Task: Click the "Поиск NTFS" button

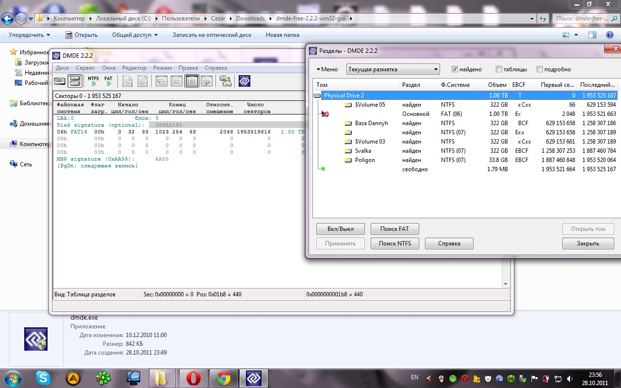Action: coord(395,243)
